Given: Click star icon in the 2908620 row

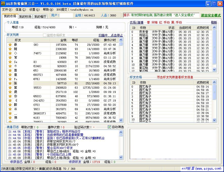Looking at the screenshot, I should click(x=10, y=88).
